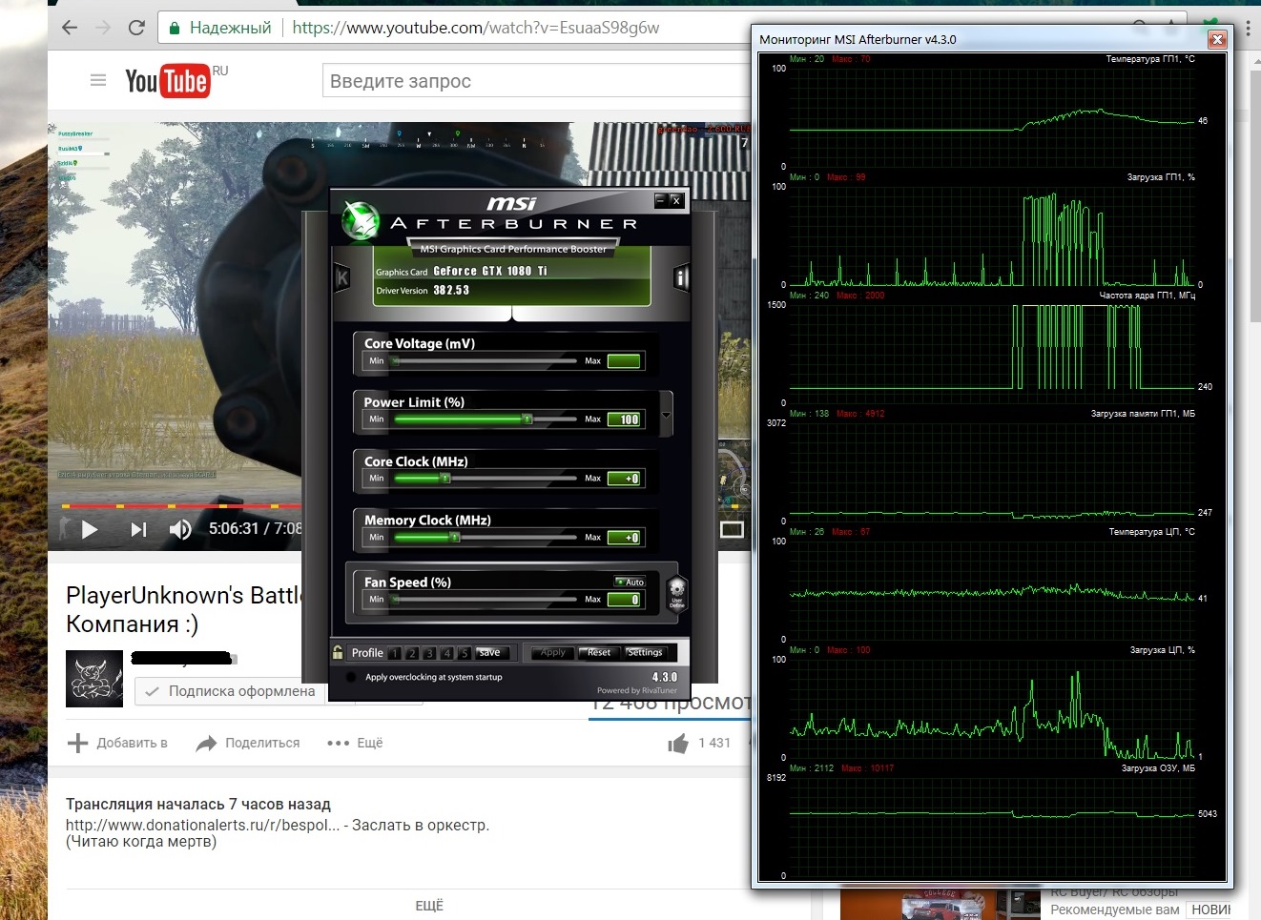The image size is (1261, 920).
Task: Close the Afterburner monitoring window
Action: 1217,39
